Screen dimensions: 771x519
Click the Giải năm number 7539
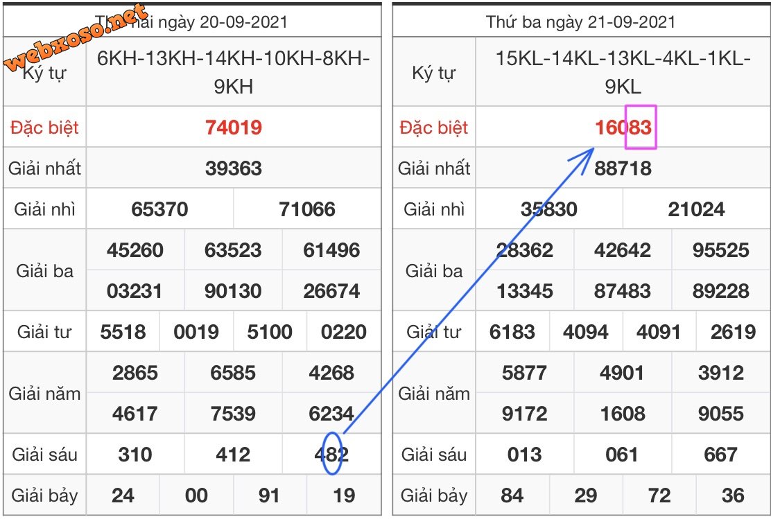pos(234,414)
